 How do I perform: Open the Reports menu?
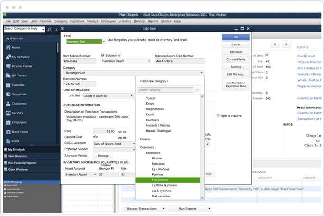(x=152, y=21)
